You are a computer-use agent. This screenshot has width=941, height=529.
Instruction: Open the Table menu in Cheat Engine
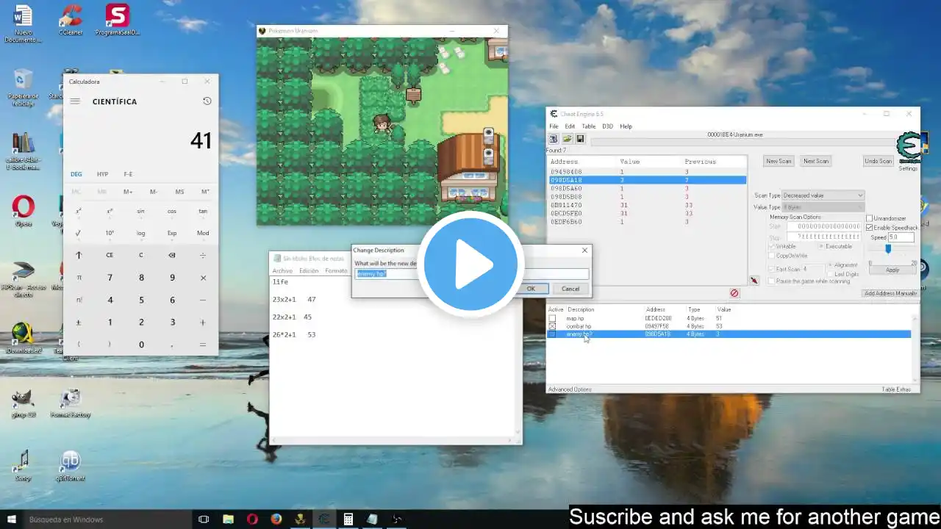pyautogui.click(x=589, y=126)
